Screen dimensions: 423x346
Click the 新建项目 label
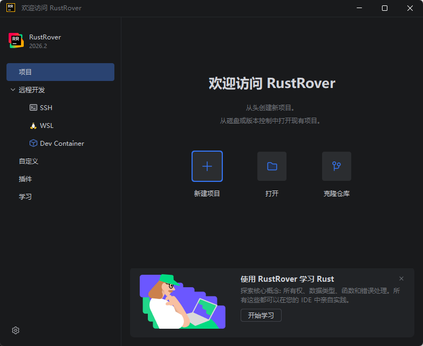coord(207,193)
